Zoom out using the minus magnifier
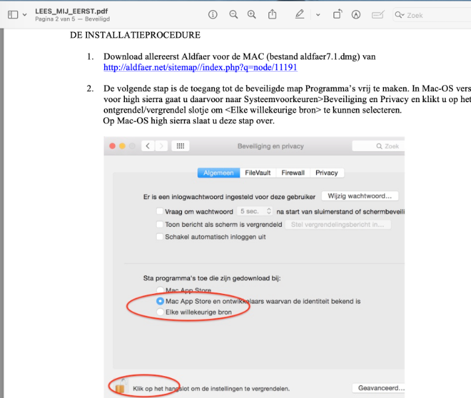Viewport: 471px width, 398px height. (x=233, y=15)
